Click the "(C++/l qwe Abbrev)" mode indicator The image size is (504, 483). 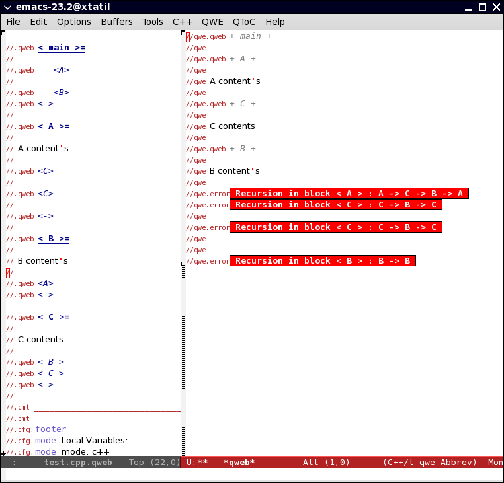pos(429,463)
